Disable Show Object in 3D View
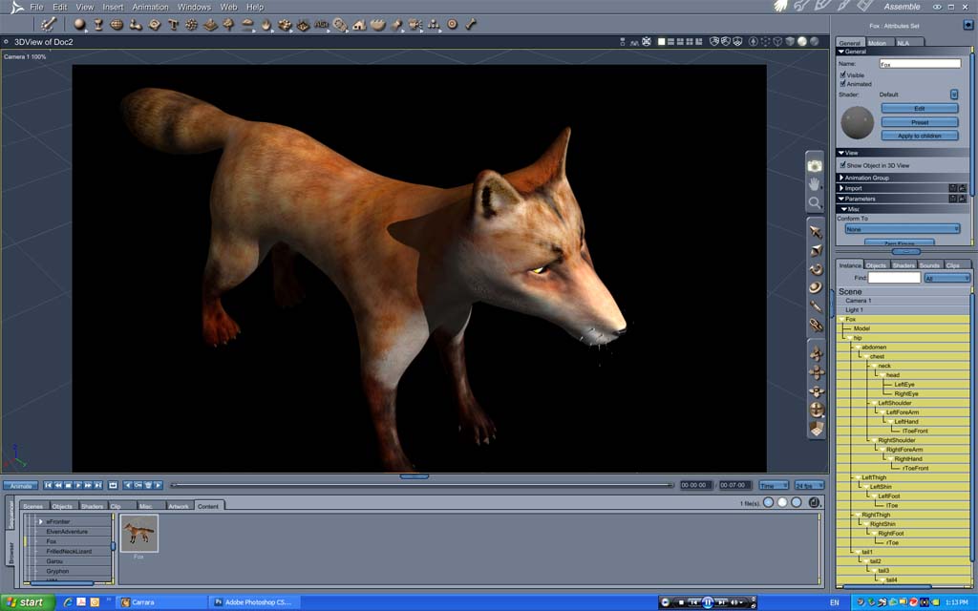The height and width of the screenshot is (611, 978). [842, 165]
